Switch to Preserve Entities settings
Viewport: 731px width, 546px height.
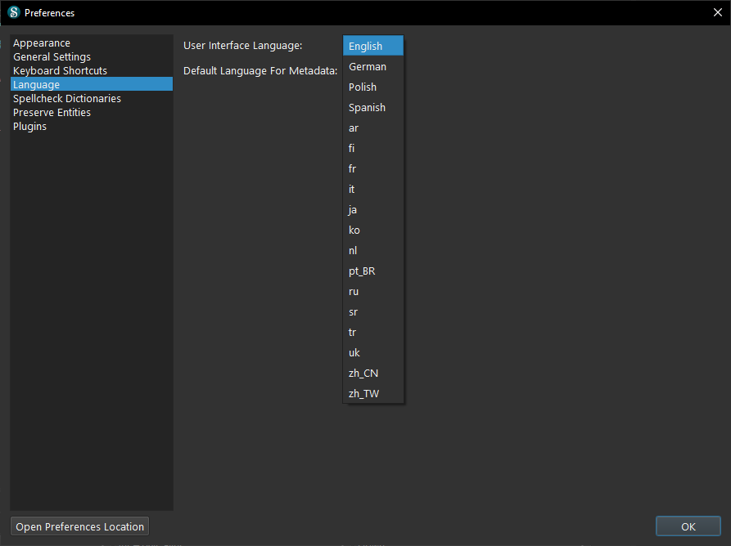52,113
